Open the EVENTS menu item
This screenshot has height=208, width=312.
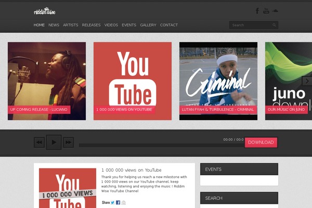[129, 25]
